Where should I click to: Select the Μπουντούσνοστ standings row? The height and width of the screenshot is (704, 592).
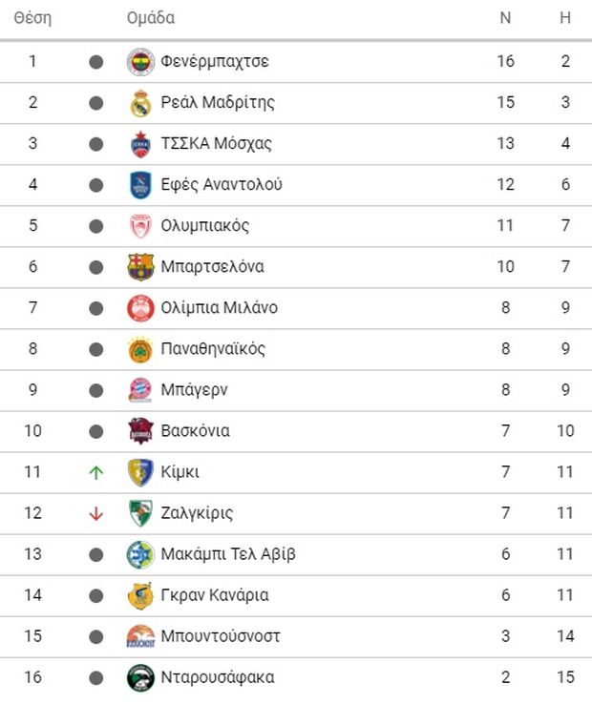click(x=296, y=636)
